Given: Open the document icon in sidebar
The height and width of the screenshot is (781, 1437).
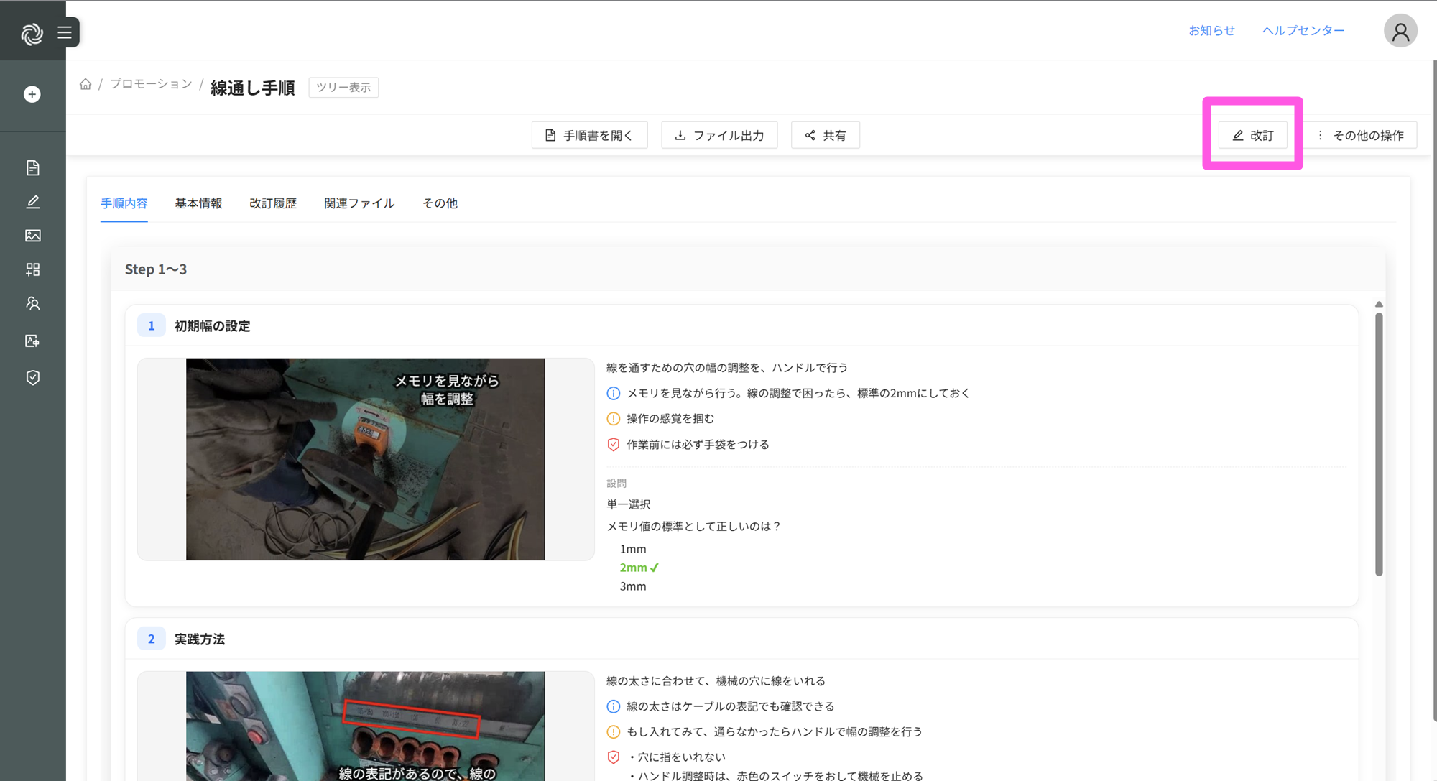Looking at the screenshot, I should [32, 167].
